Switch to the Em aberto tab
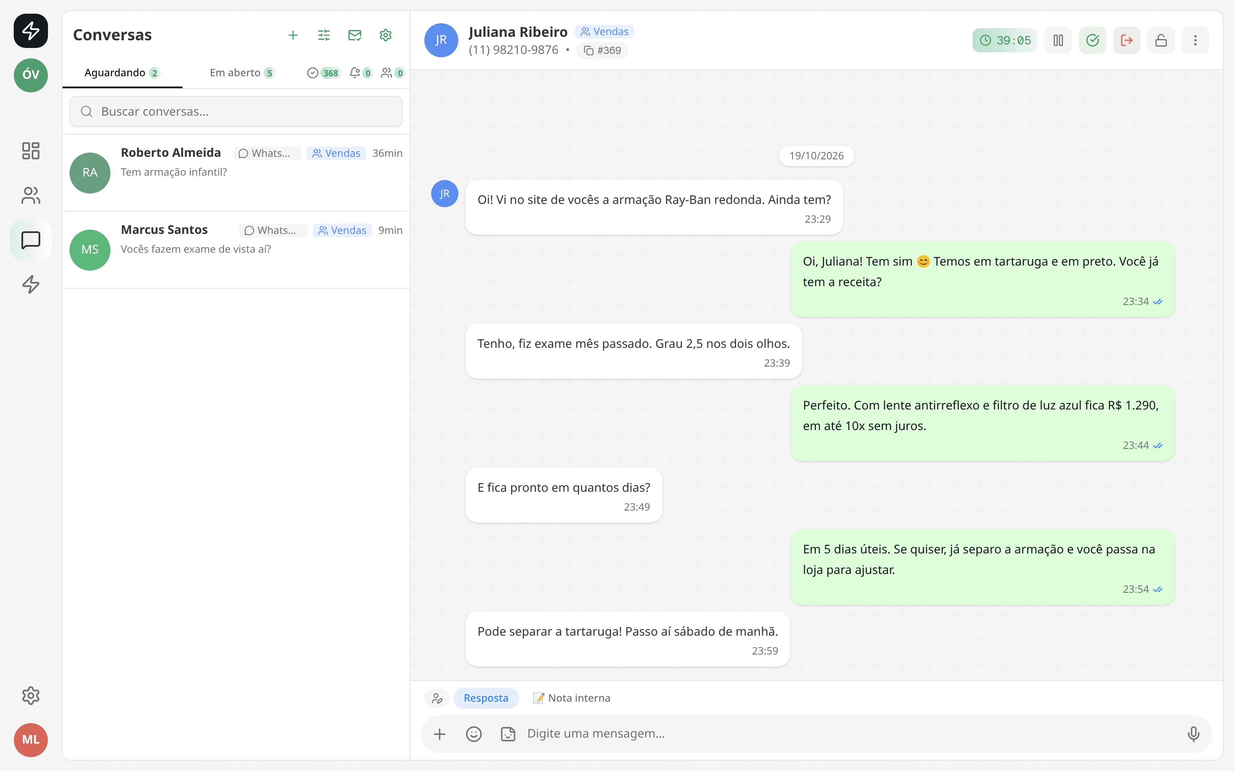Image resolution: width=1234 pixels, height=771 pixels. tap(242, 73)
